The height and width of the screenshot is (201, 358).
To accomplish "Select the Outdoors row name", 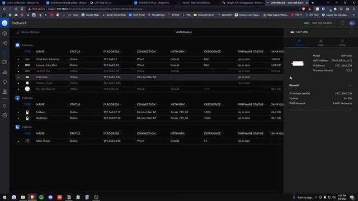I will coord(42,118).
